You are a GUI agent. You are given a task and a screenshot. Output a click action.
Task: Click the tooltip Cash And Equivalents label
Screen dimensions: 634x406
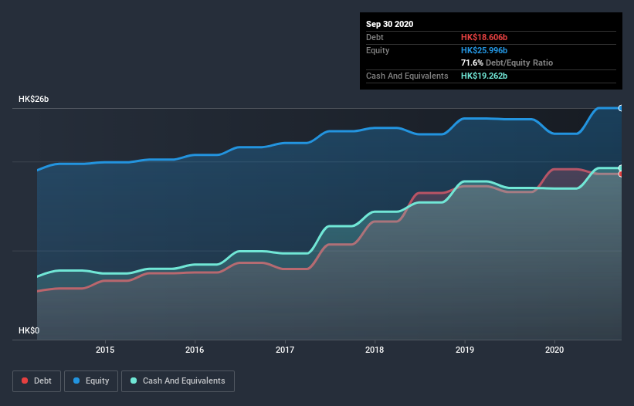(x=407, y=76)
